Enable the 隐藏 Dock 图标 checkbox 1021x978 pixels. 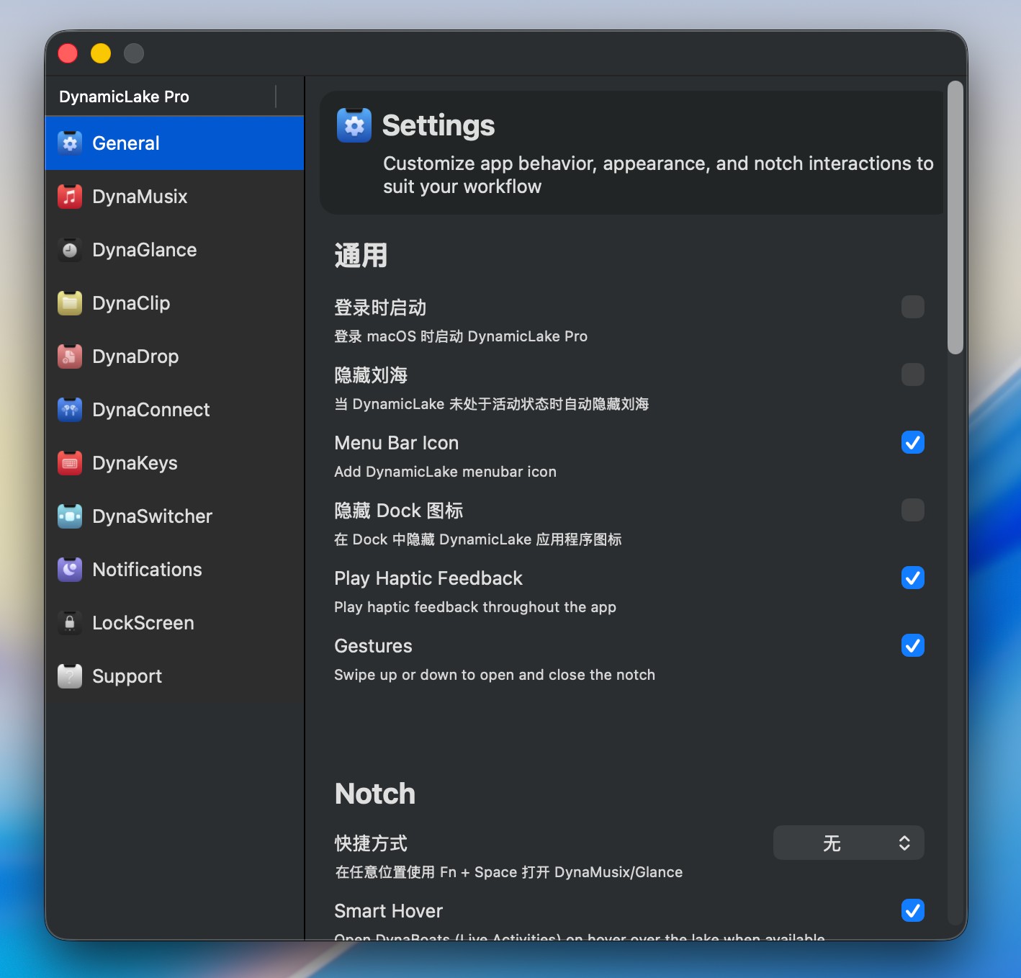[x=912, y=510]
